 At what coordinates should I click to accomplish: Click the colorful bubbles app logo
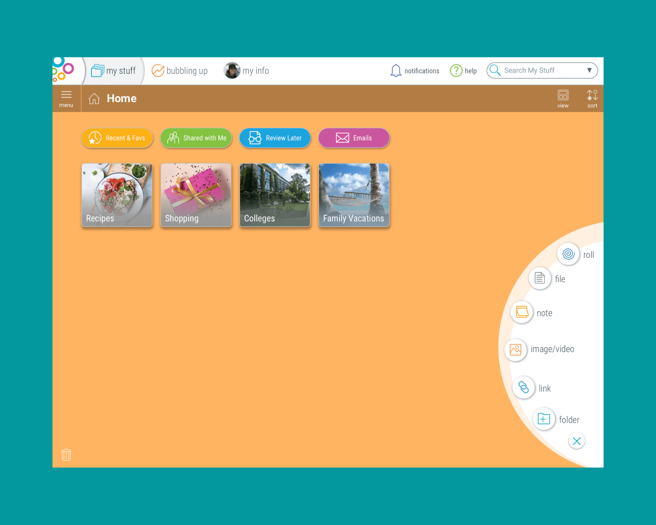pos(63,70)
